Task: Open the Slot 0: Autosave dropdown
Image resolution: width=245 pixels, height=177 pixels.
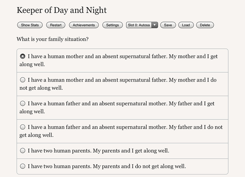Action: (139, 25)
